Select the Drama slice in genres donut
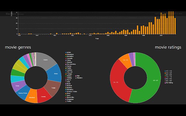The image size is (186, 116). point(46,60)
